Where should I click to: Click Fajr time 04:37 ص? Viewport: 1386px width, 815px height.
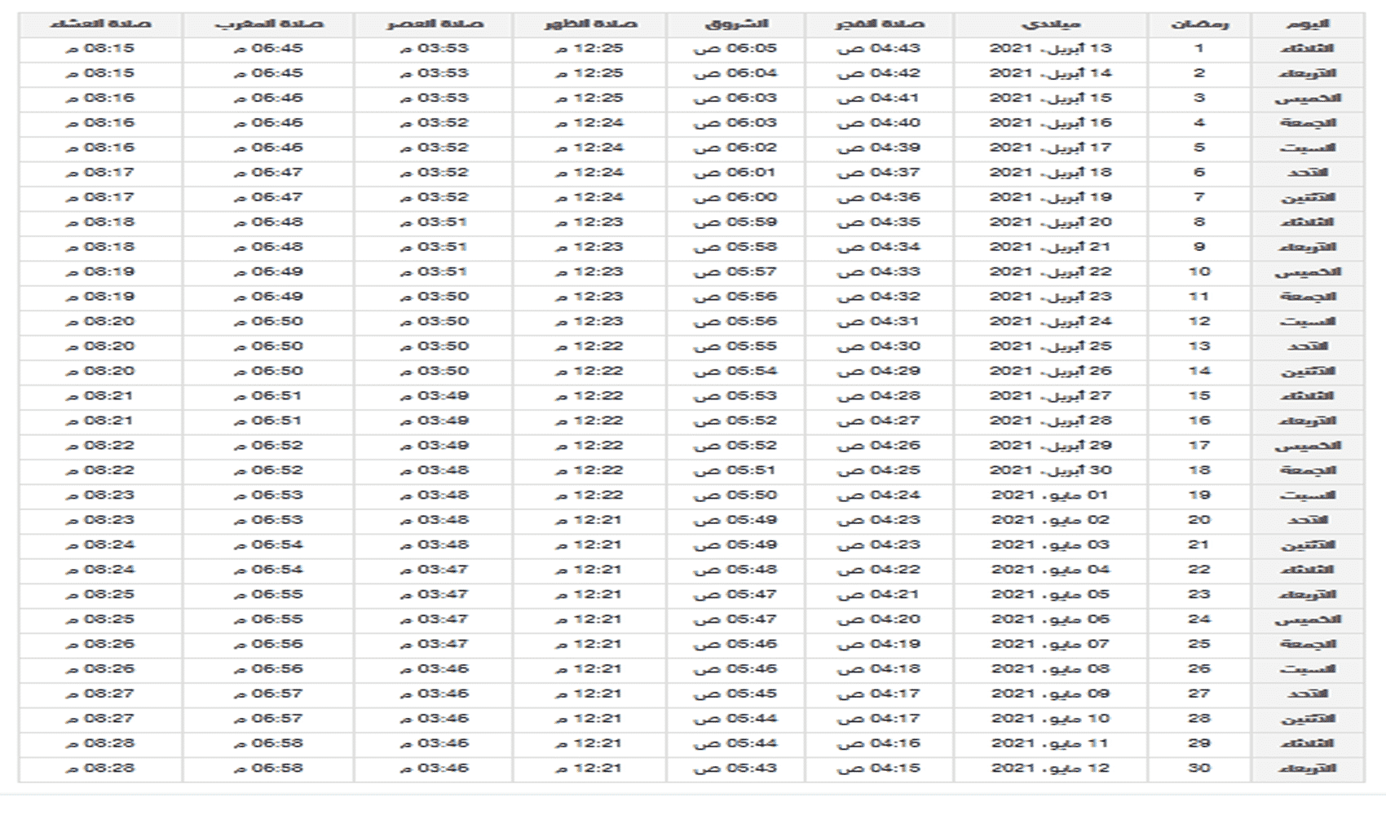point(879,173)
